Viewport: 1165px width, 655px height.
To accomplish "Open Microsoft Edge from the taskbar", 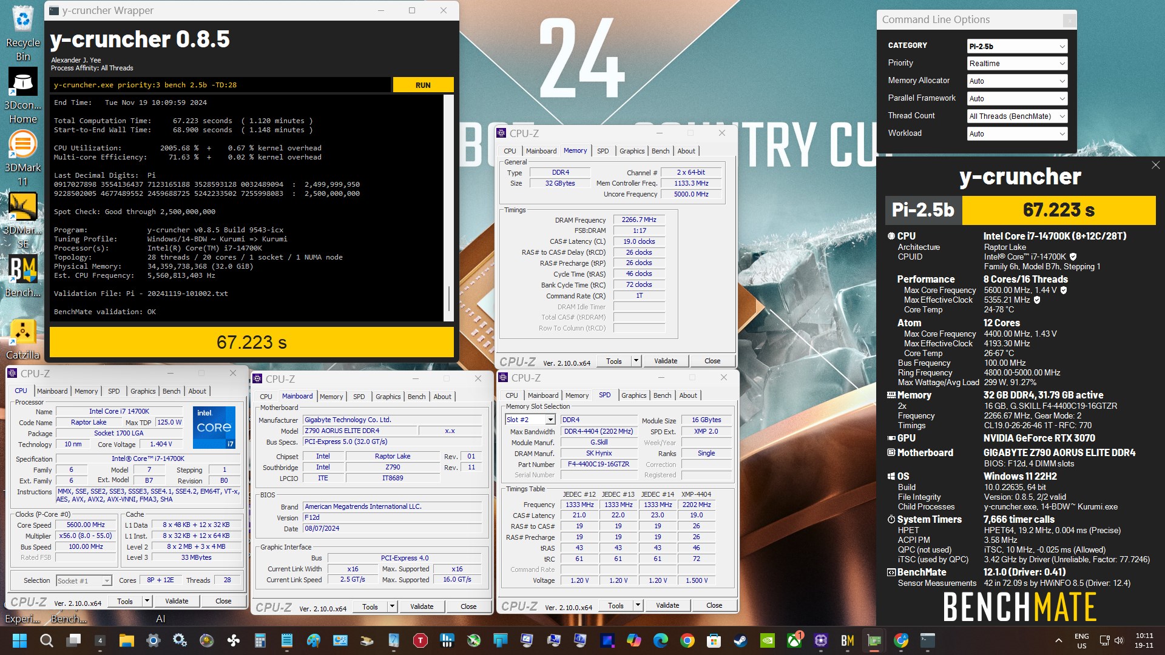I will tap(661, 640).
